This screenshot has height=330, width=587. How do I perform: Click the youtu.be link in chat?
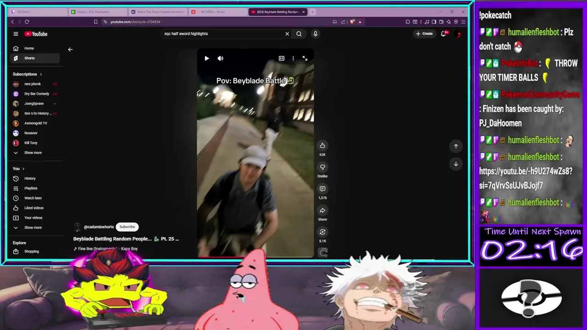click(x=526, y=178)
